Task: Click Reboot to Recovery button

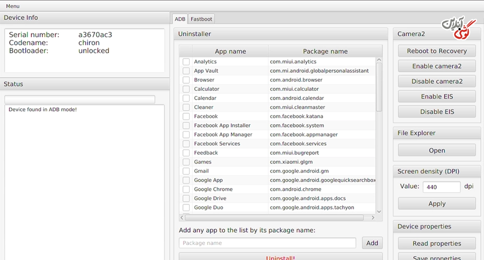Action: coord(437,51)
